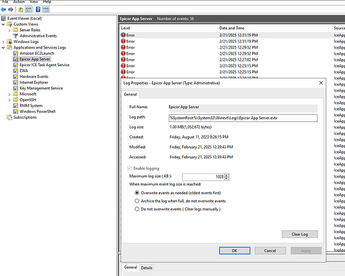The height and width of the screenshot is (276, 345).
Task: Open the Help menu
Action: [x=47, y=2]
